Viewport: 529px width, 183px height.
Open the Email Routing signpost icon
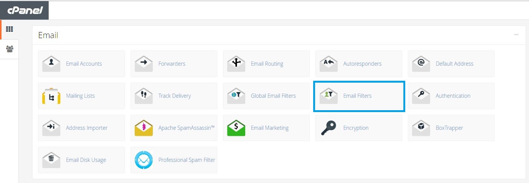tap(236, 64)
